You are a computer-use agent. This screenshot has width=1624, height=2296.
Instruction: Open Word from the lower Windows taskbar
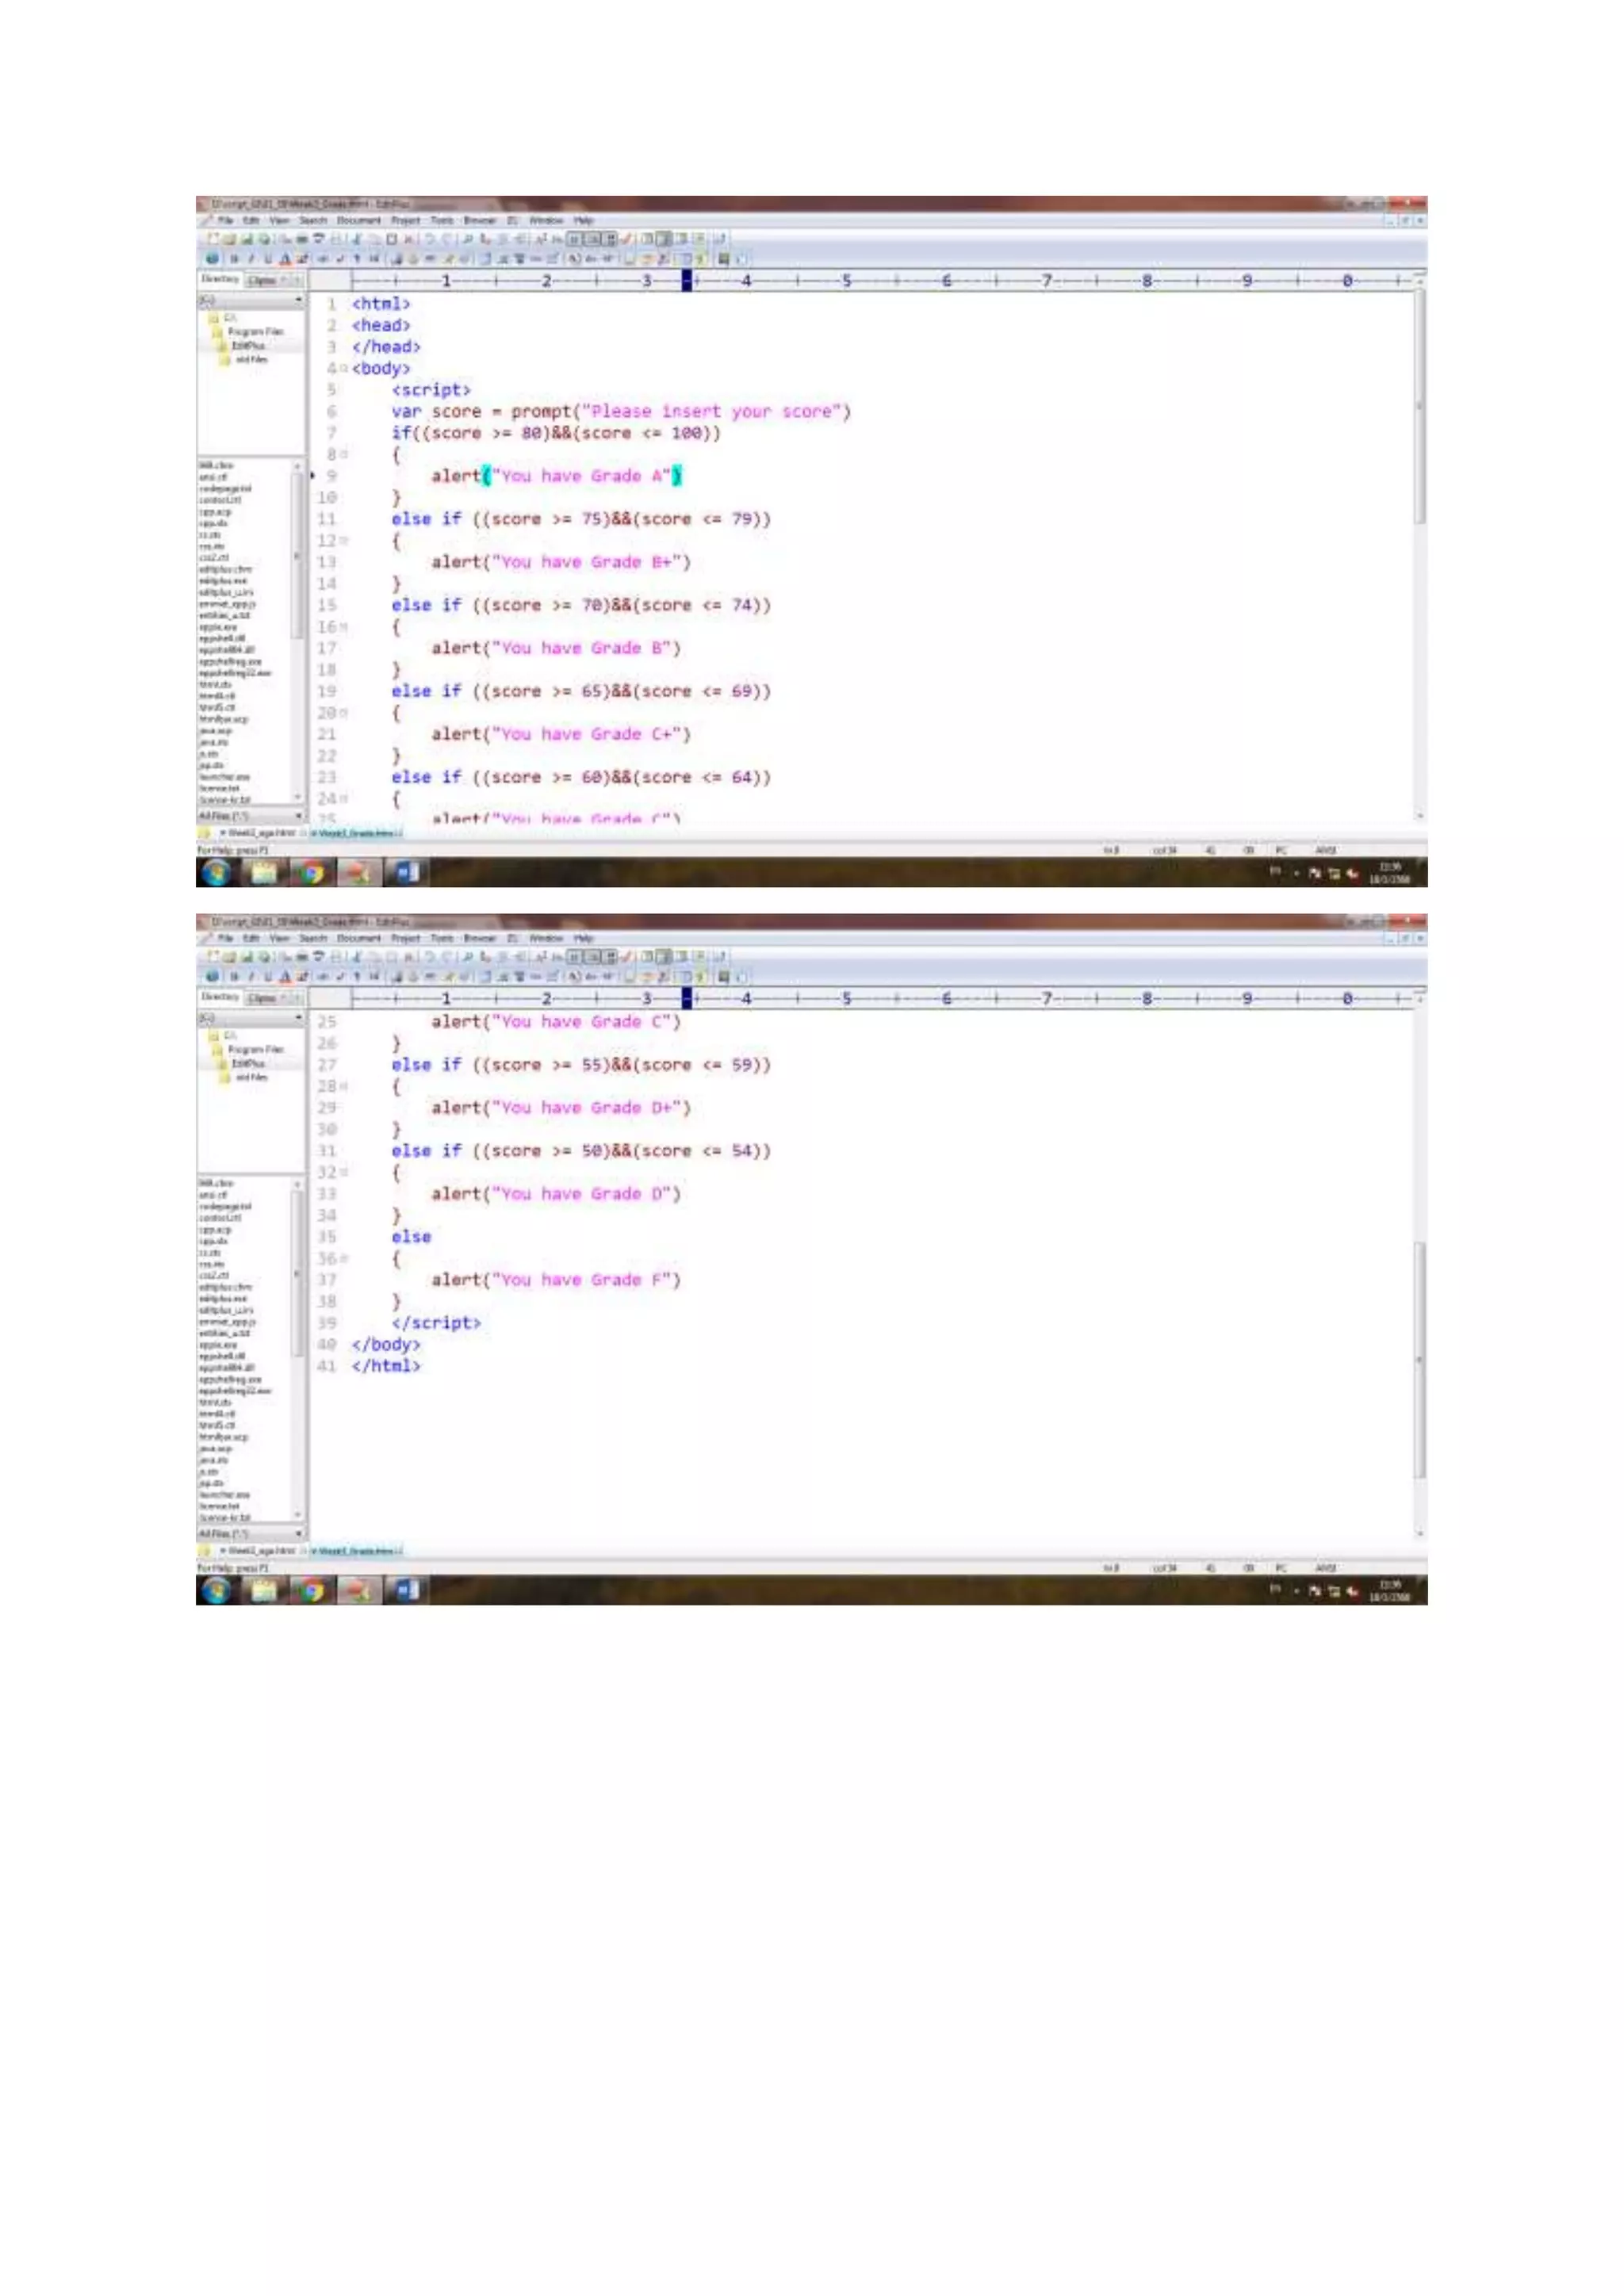407,1591
